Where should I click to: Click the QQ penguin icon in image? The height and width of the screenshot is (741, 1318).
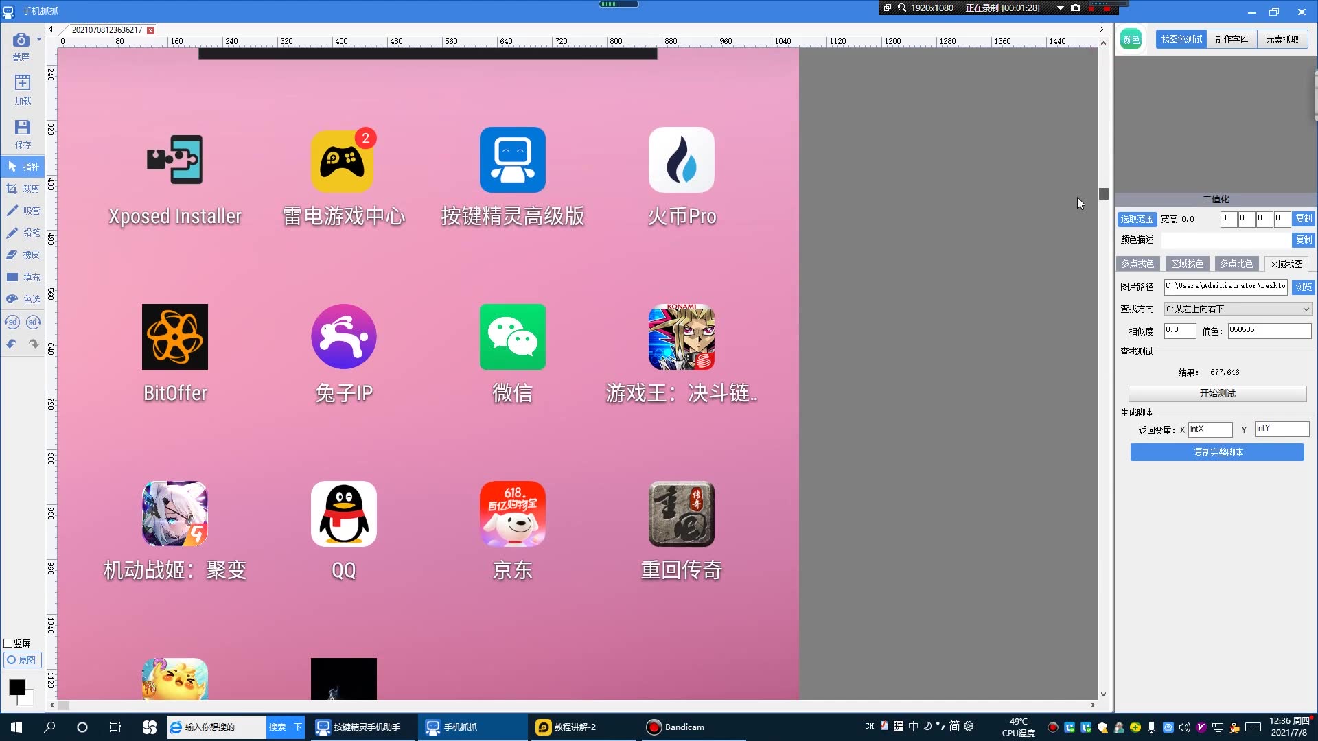[344, 514]
